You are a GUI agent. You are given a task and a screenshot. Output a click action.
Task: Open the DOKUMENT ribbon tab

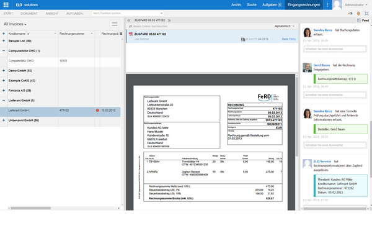[x=29, y=14]
